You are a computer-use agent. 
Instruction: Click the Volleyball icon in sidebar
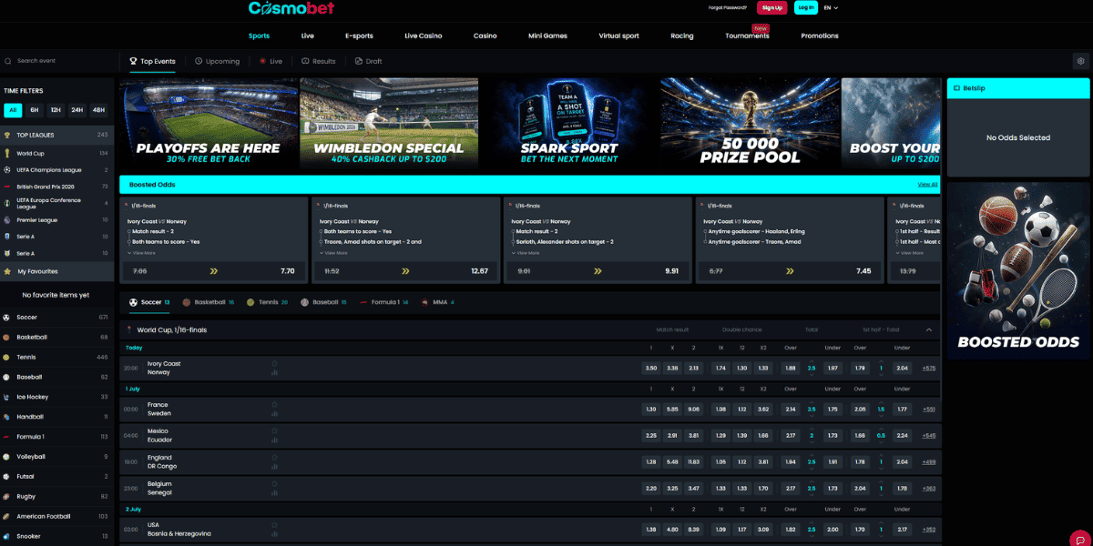[x=7, y=457]
